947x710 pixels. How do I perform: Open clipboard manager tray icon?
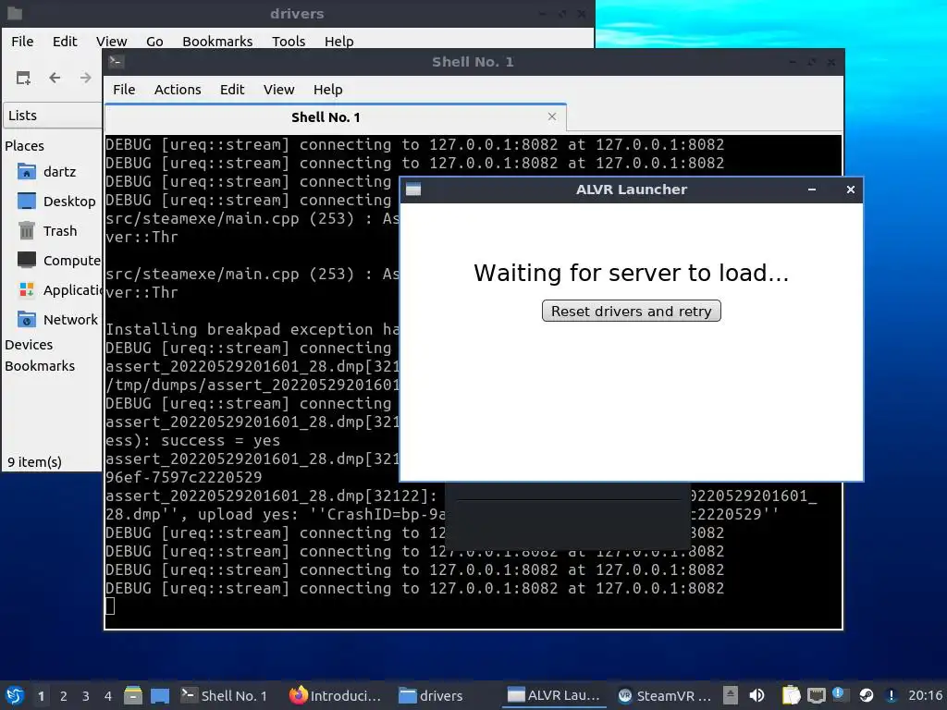coord(791,695)
